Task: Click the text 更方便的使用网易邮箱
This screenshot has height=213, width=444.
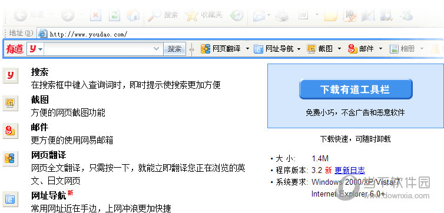Action: 72,140
